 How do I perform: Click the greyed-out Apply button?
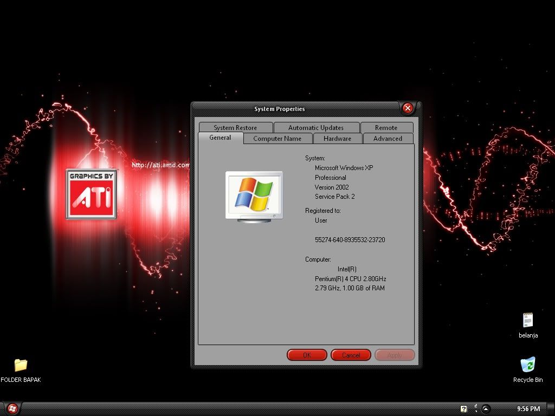(395, 355)
